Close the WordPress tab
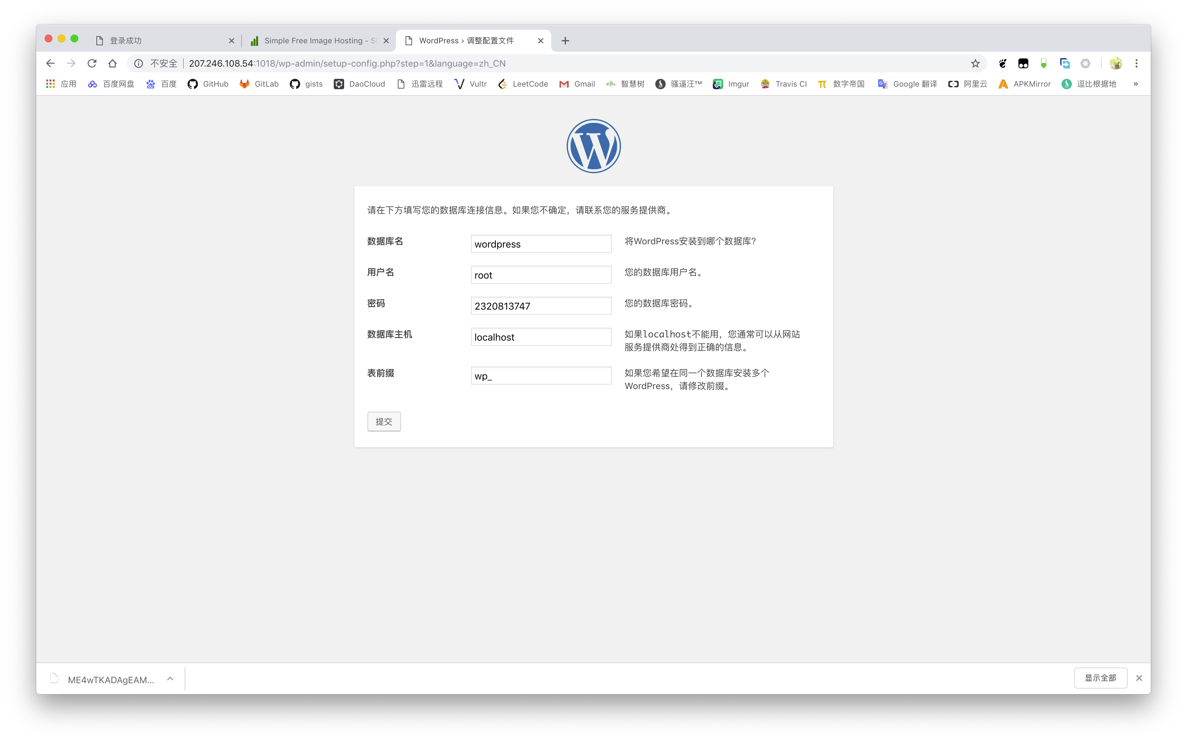The width and height of the screenshot is (1187, 742). [540, 41]
